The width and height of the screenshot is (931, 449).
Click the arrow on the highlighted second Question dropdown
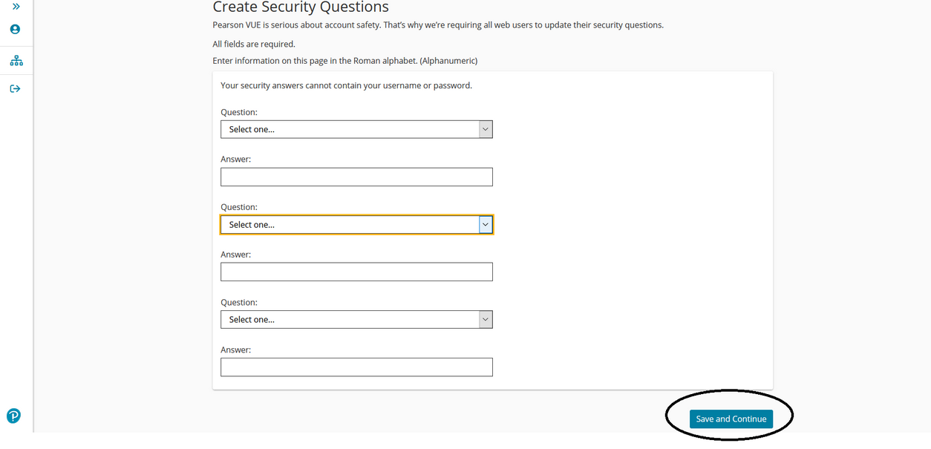(485, 224)
